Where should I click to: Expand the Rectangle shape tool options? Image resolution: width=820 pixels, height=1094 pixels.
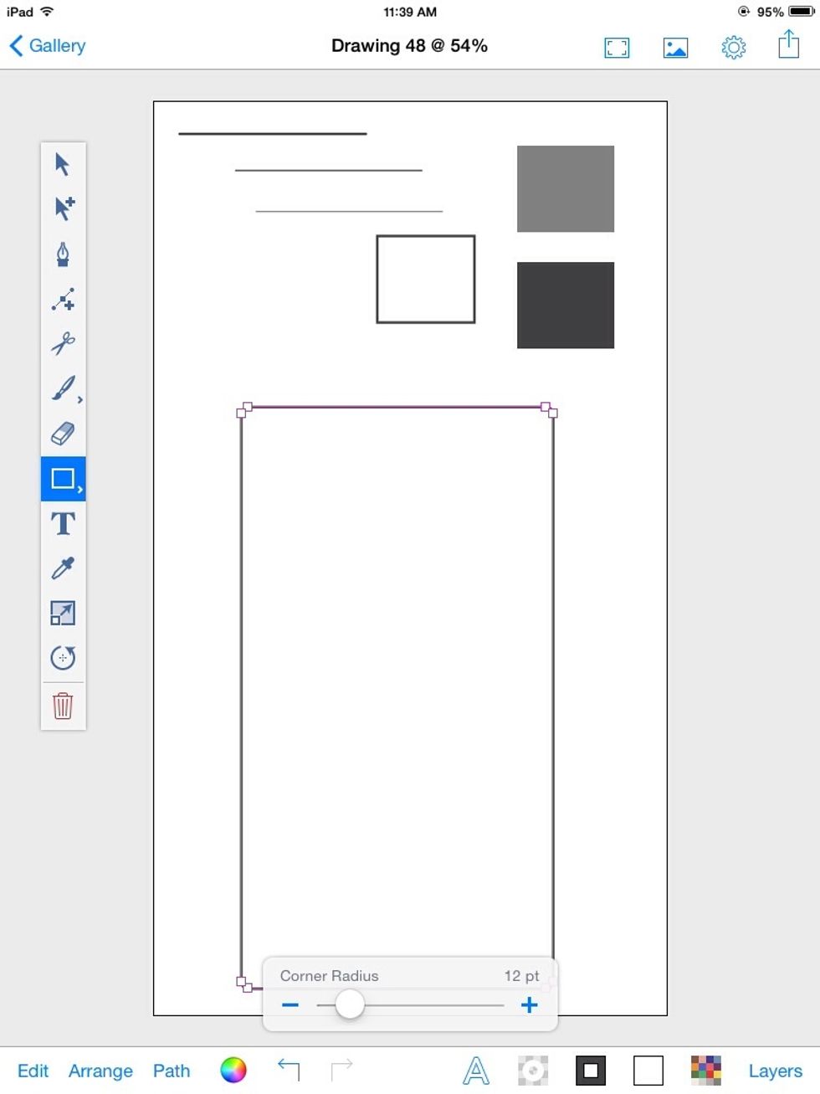[79, 489]
